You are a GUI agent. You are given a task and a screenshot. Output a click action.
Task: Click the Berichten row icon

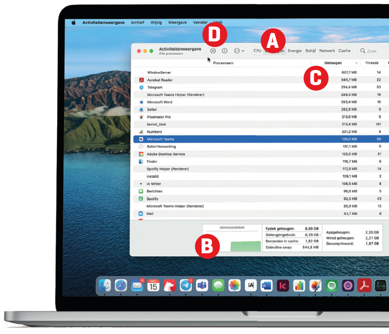point(140,191)
